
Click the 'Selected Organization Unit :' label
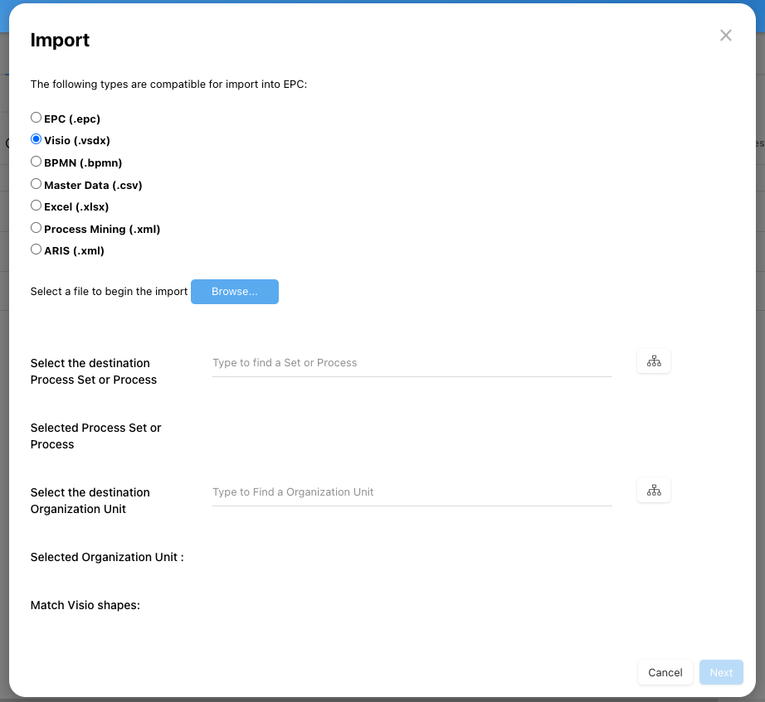(107, 557)
